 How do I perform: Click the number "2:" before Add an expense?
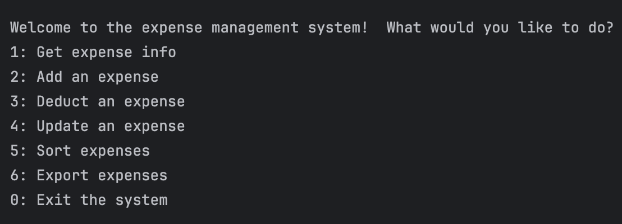pos(19,77)
